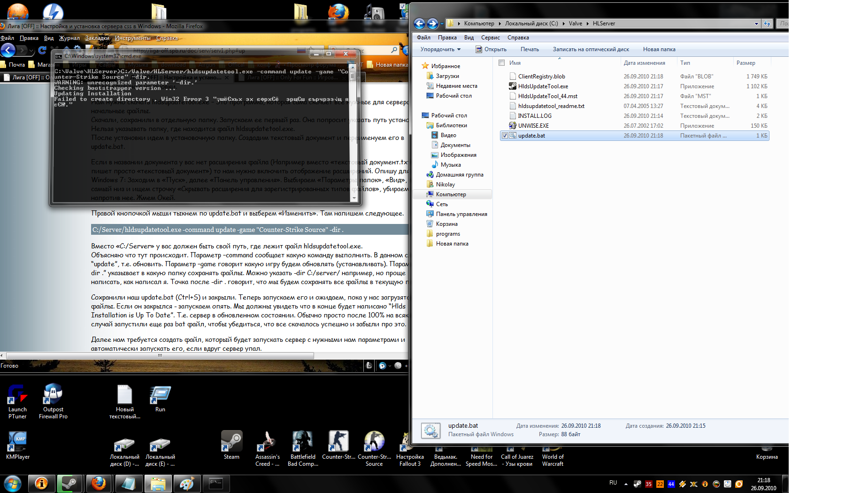
Task: Toggle the select-all checkbox in Explorer header
Action: pyautogui.click(x=501, y=63)
